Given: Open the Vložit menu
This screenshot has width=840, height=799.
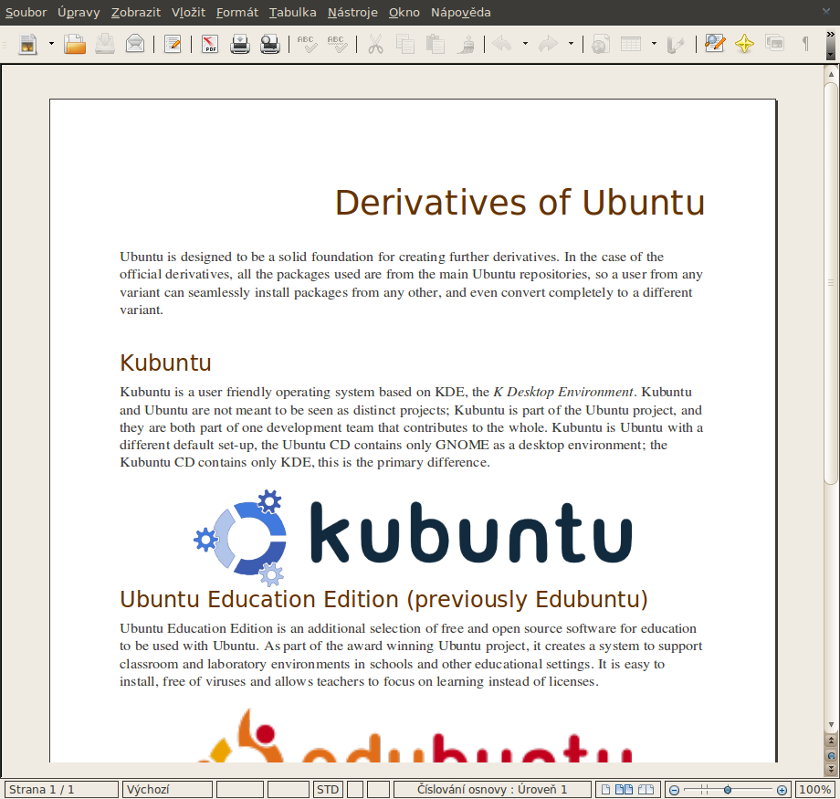Looking at the screenshot, I should pyautogui.click(x=189, y=12).
